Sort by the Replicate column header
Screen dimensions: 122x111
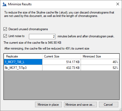point(23,56)
